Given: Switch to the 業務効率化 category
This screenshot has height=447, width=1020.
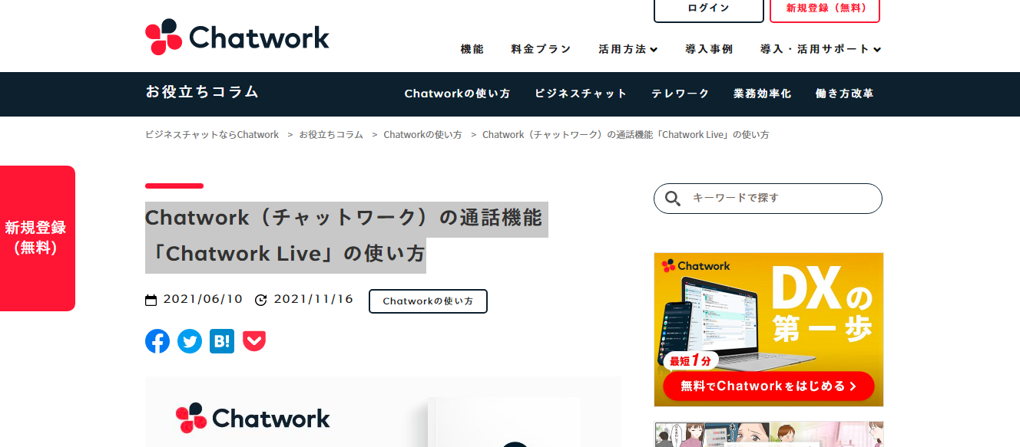Looking at the screenshot, I should (762, 94).
